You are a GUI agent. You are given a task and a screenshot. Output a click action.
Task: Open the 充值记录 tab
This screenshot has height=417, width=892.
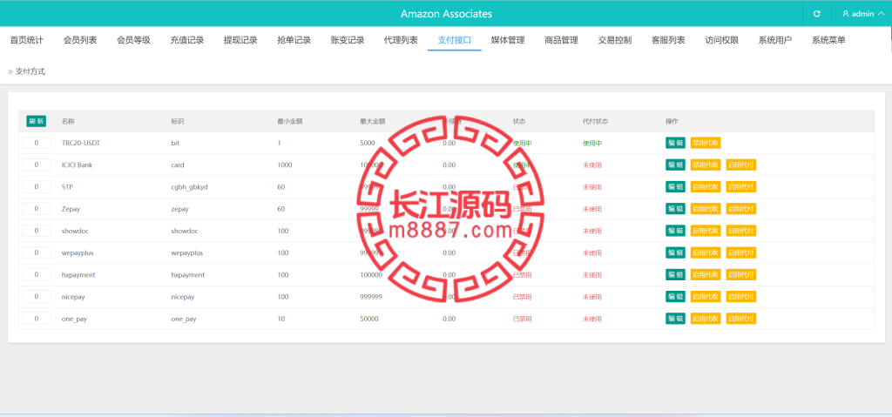(187, 40)
